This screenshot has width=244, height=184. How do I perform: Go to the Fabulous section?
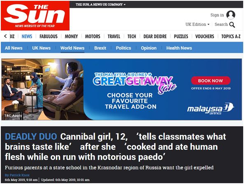pyautogui.click(x=49, y=36)
